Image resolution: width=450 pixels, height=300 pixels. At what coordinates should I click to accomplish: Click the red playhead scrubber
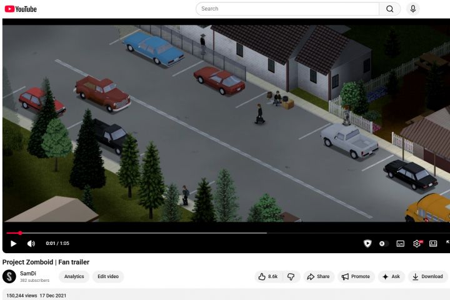[x=20, y=233]
